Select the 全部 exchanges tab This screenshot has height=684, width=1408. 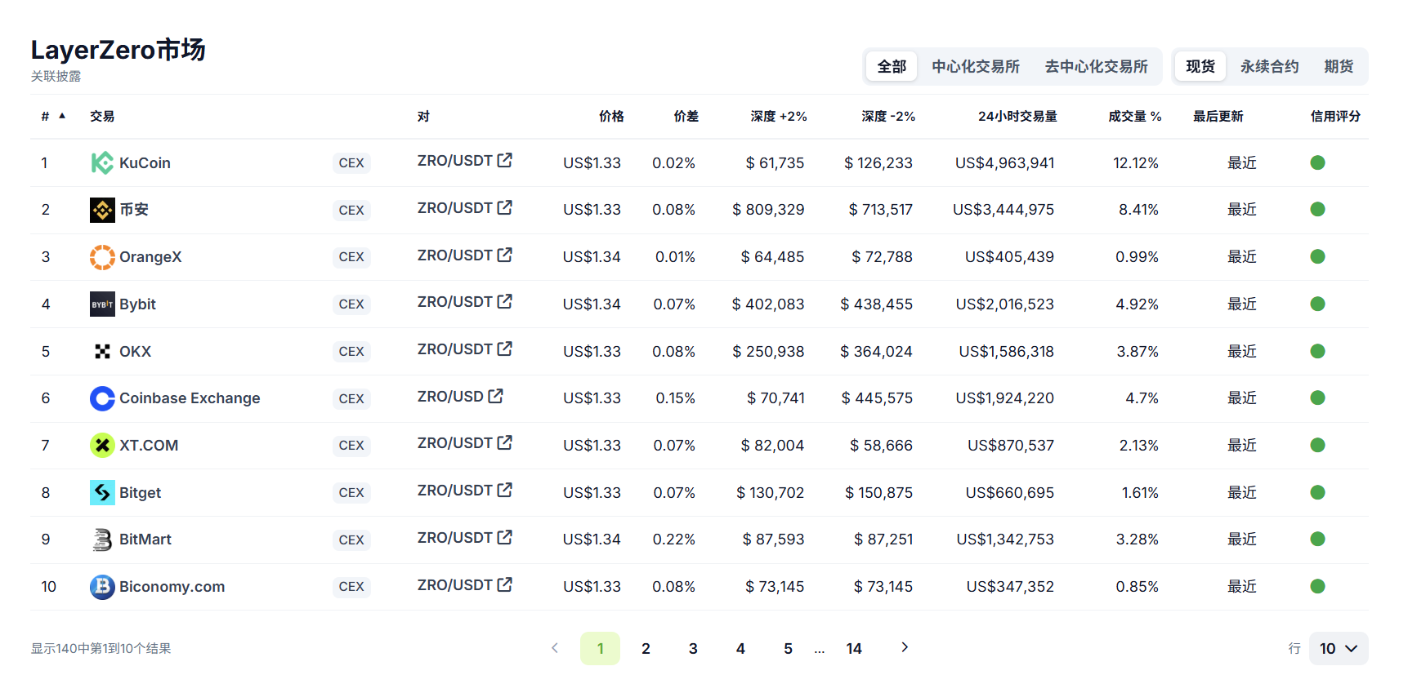(892, 66)
